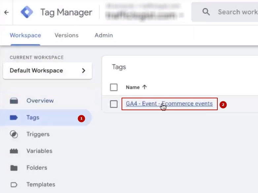Open GA4 - Event - Ecommerce events tag
The width and height of the screenshot is (258, 193).
pos(169,104)
